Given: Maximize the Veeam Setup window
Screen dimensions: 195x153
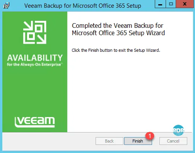Looking at the screenshot, I should point(171,4).
